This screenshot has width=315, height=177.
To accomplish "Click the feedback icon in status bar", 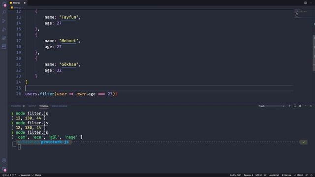I will (307, 175).
